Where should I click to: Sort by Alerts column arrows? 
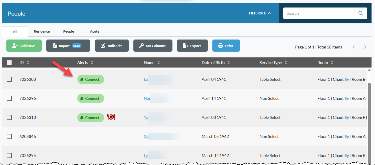coord(92,63)
